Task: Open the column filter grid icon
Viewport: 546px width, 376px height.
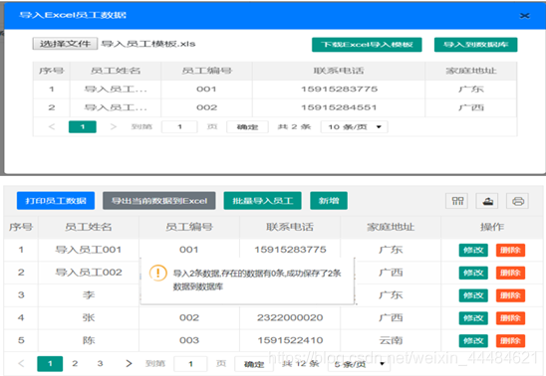Action: tap(457, 201)
